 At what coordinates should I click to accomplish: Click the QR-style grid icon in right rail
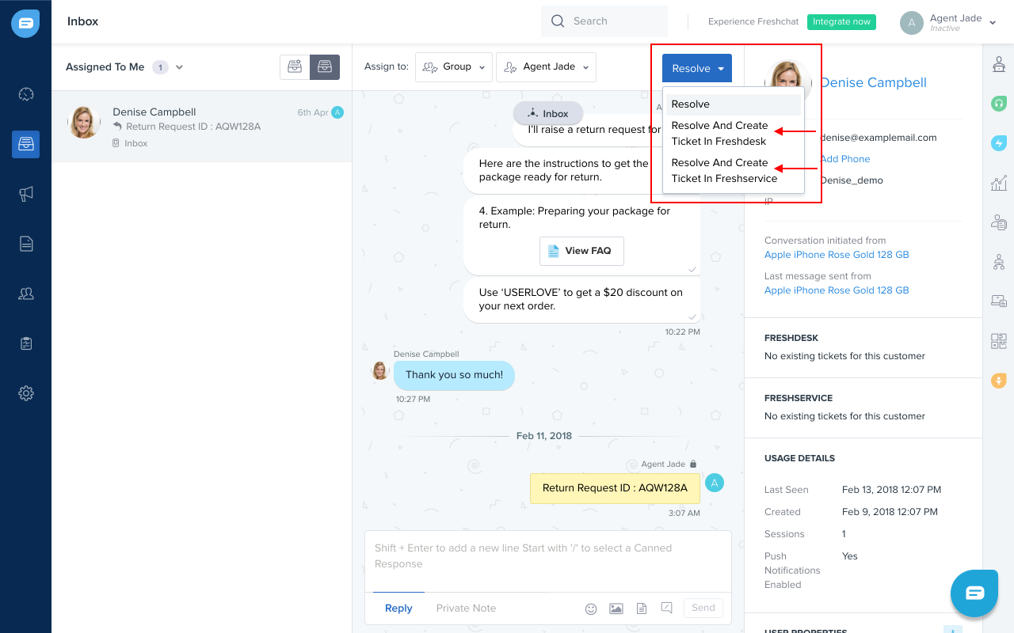(x=999, y=341)
